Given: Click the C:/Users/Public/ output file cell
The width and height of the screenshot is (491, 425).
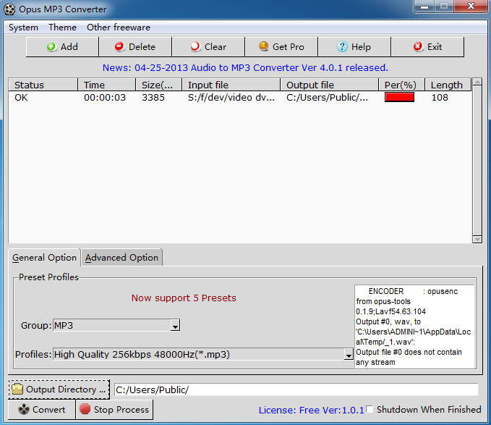Looking at the screenshot, I should tap(327, 98).
